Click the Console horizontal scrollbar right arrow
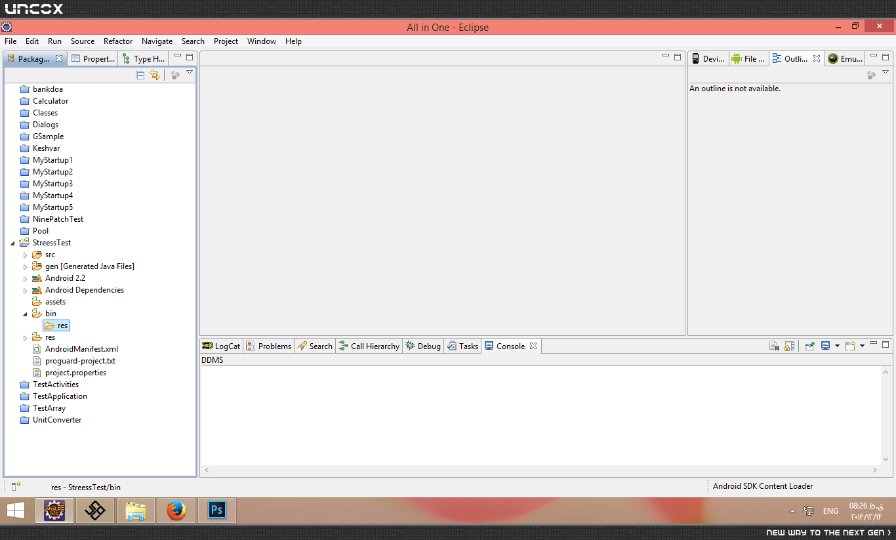 click(x=875, y=470)
